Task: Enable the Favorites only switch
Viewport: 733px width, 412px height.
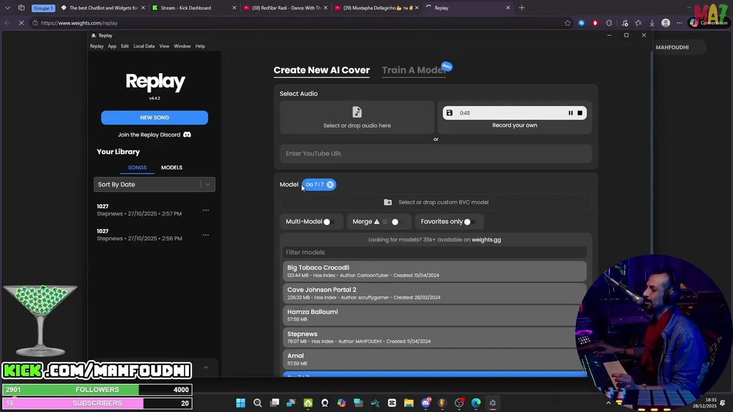Action: [x=470, y=222]
